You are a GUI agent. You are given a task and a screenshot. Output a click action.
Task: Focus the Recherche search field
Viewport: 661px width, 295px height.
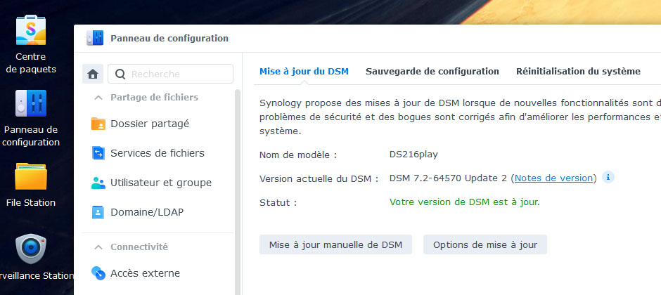tap(170, 74)
